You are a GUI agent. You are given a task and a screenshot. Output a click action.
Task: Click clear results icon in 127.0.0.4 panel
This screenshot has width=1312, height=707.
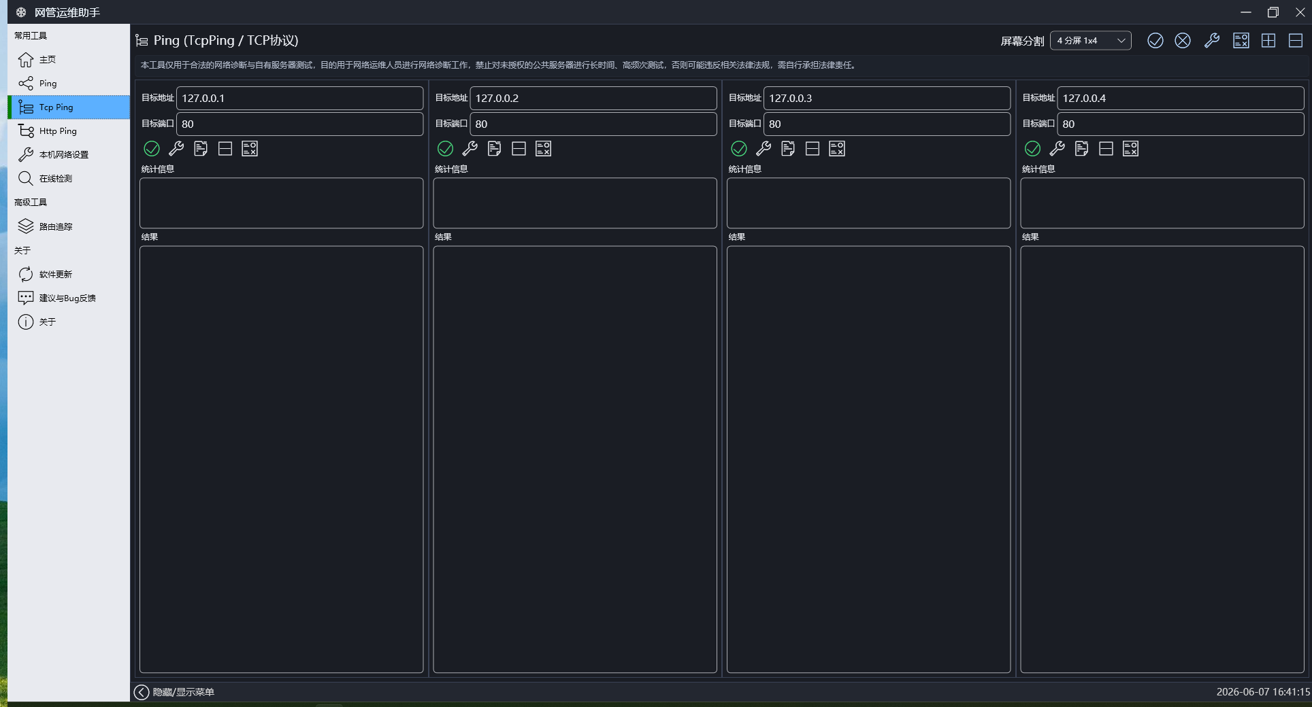1131,148
